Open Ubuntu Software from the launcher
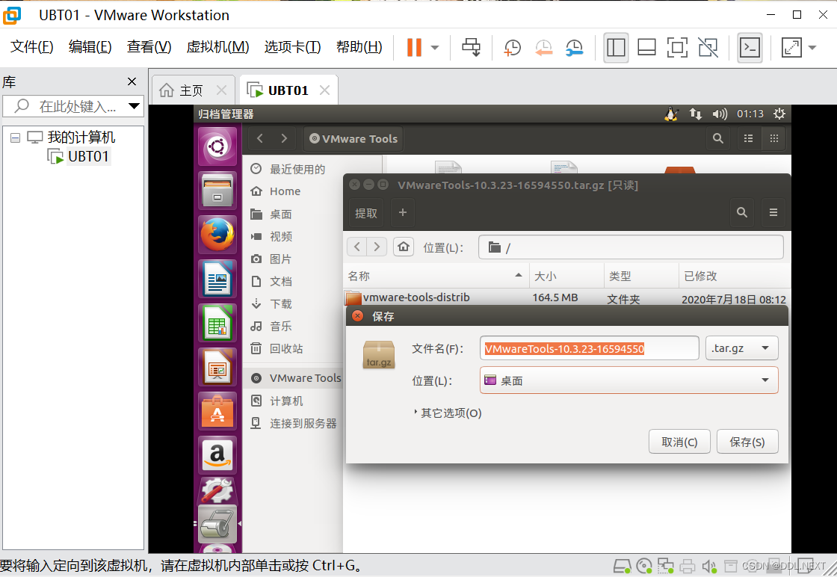Image resolution: width=837 pixels, height=577 pixels. [217, 412]
